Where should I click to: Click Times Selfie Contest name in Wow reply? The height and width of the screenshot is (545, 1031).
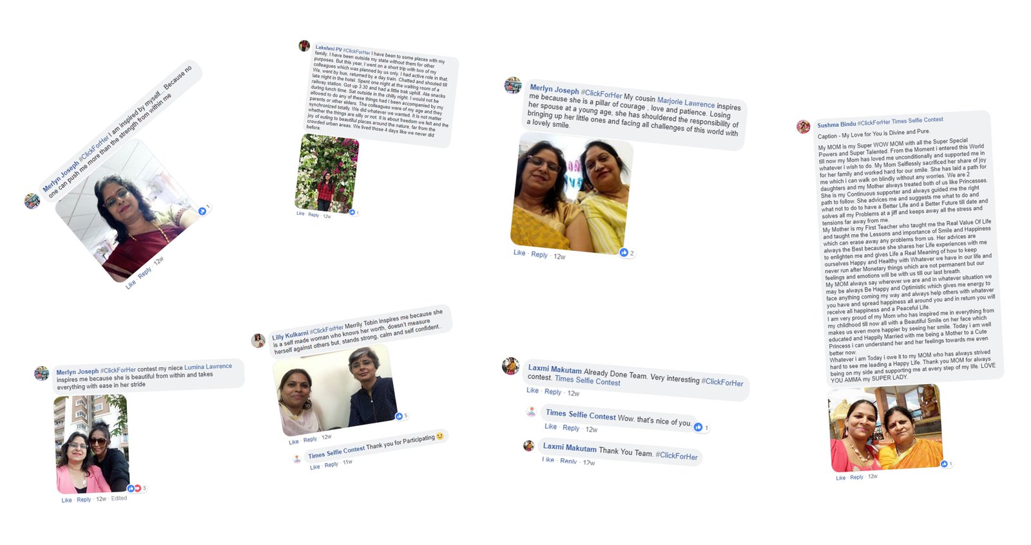(581, 415)
